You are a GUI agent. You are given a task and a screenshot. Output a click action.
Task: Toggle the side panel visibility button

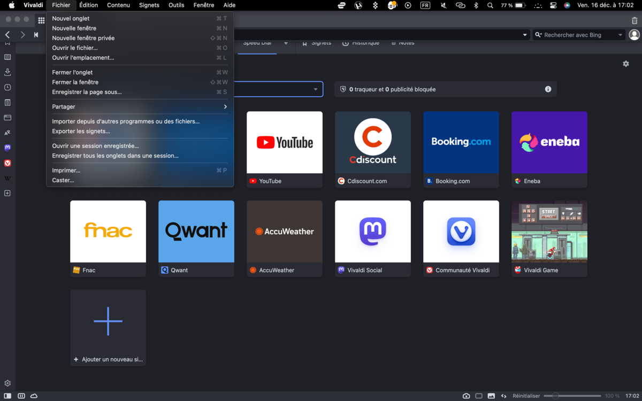tap(7, 396)
